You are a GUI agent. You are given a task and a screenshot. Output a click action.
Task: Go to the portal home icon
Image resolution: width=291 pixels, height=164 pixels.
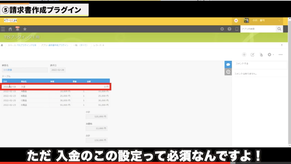coord(10,29)
